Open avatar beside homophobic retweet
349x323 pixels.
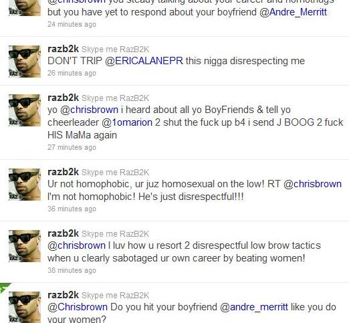pyautogui.click(x=25, y=185)
